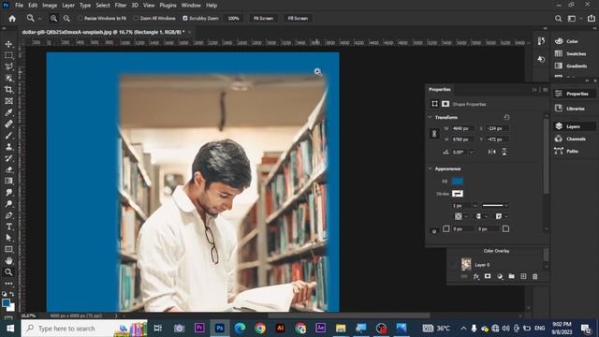Flip shape vertically in Transform section
599x337 pixels.
504,152
